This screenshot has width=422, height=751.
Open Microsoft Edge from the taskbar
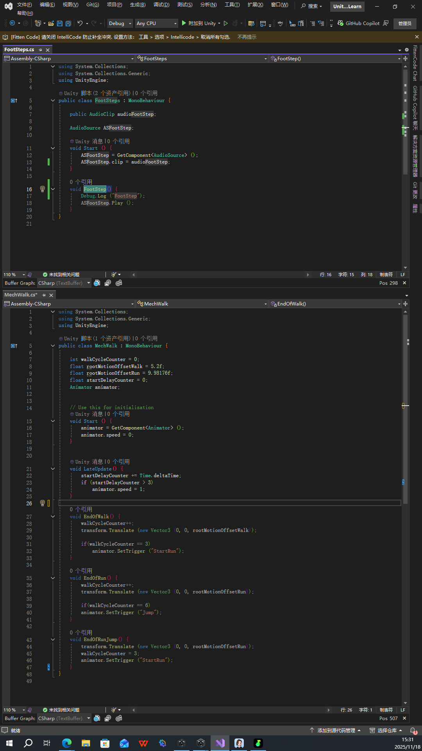[x=67, y=743]
